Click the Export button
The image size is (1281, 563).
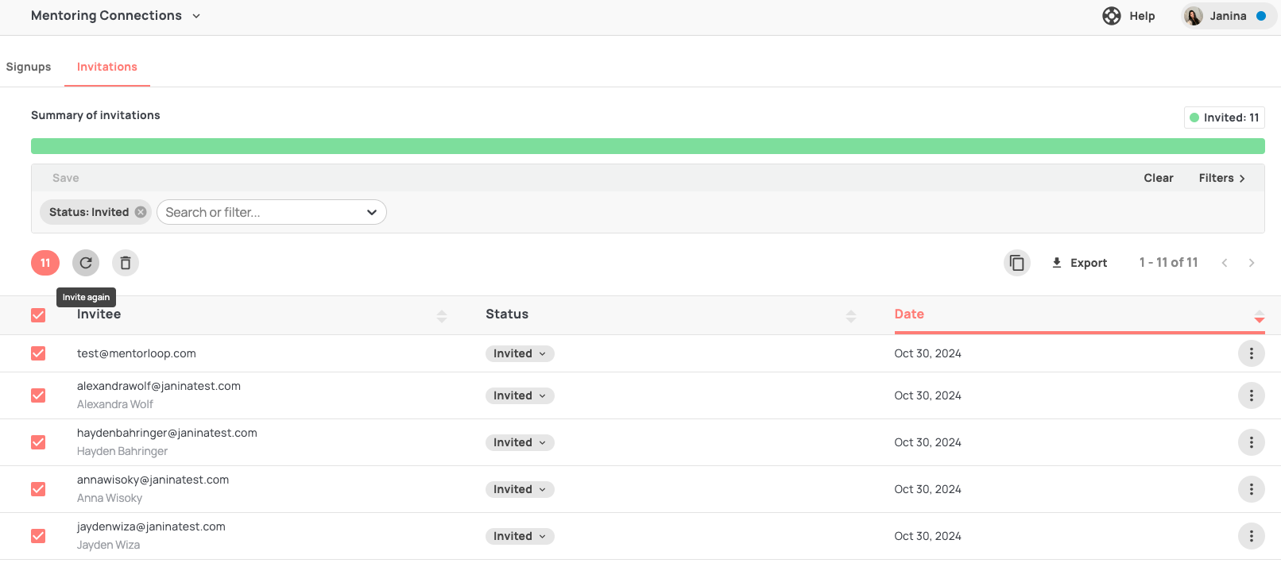pos(1079,263)
